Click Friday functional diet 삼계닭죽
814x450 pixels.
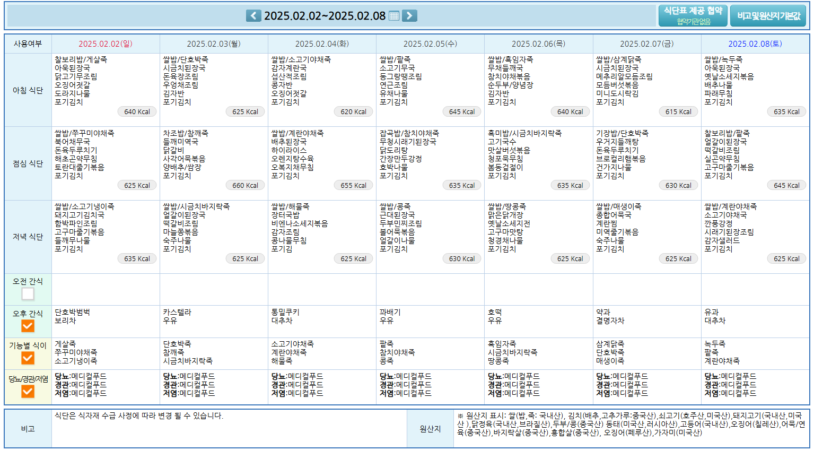(x=610, y=344)
